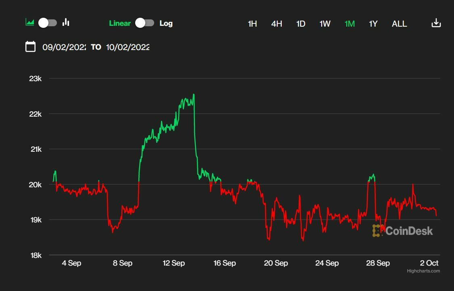The width and height of the screenshot is (454, 291).
Task: Download chart data via download icon
Action: tap(436, 23)
